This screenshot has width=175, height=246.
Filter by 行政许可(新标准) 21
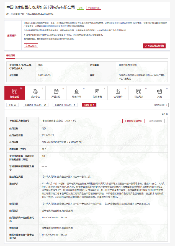[36, 105]
